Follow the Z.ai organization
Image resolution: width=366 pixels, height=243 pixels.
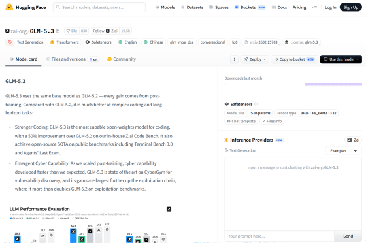click(x=105, y=31)
